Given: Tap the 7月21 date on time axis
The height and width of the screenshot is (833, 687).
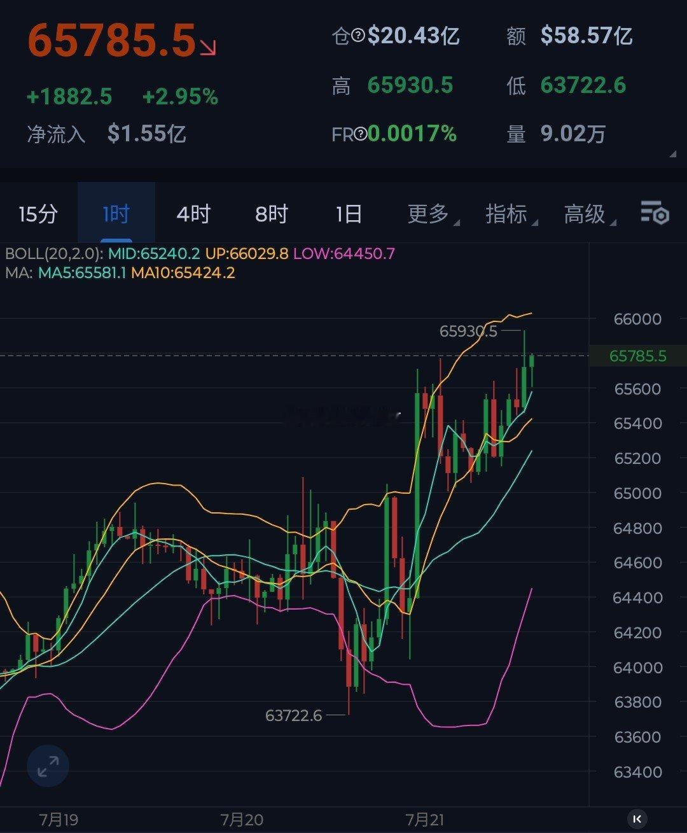Looking at the screenshot, I should point(425,819).
